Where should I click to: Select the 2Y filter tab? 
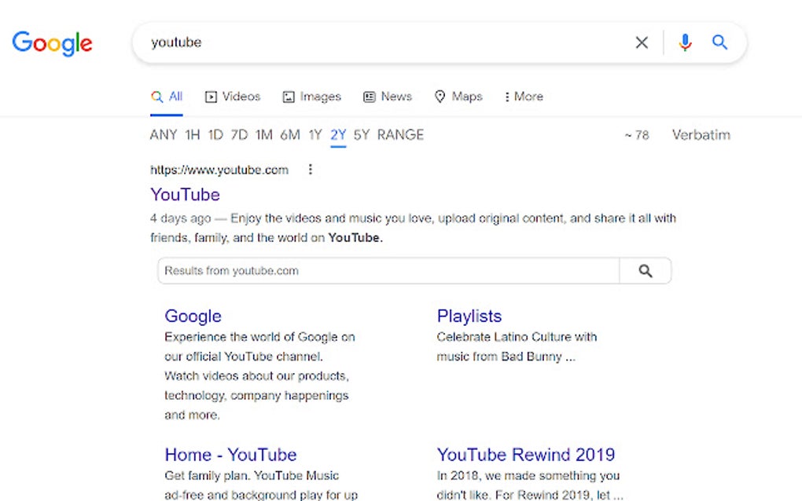(x=337, y=134)
